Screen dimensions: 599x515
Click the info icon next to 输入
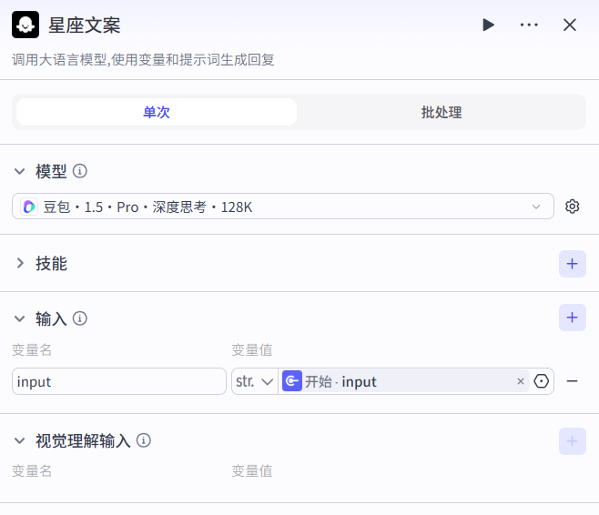[x=80, y=318]
